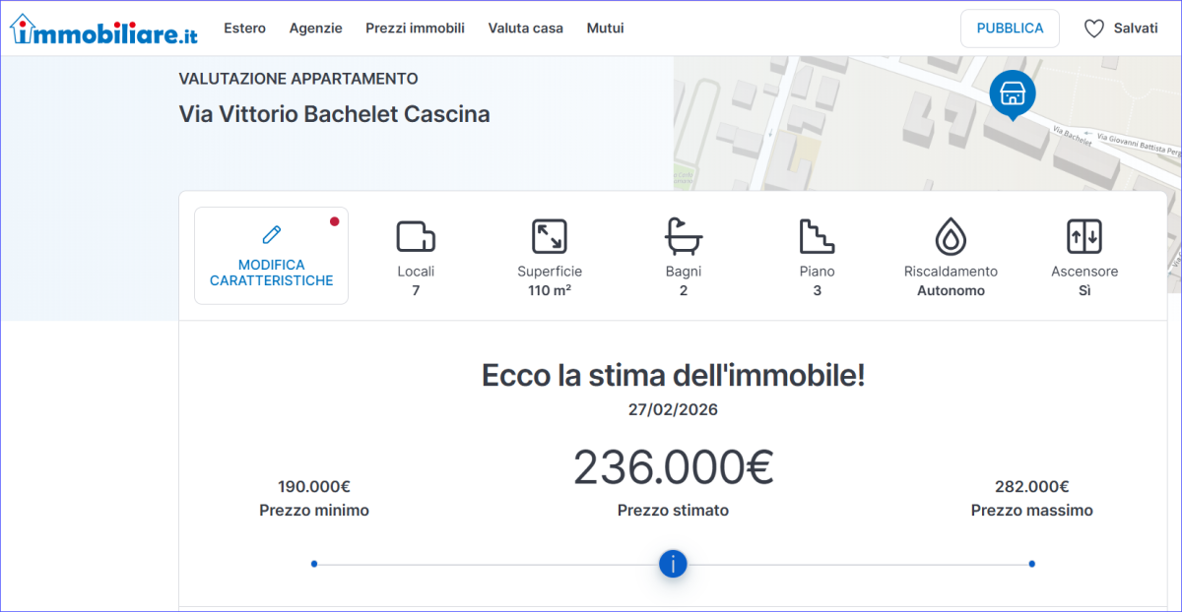Click the Ascensore elevator icon

click(x=1084, y=237)
